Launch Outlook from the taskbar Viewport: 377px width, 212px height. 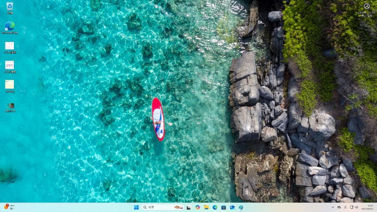pyautogui.click(x=232, y=207)
